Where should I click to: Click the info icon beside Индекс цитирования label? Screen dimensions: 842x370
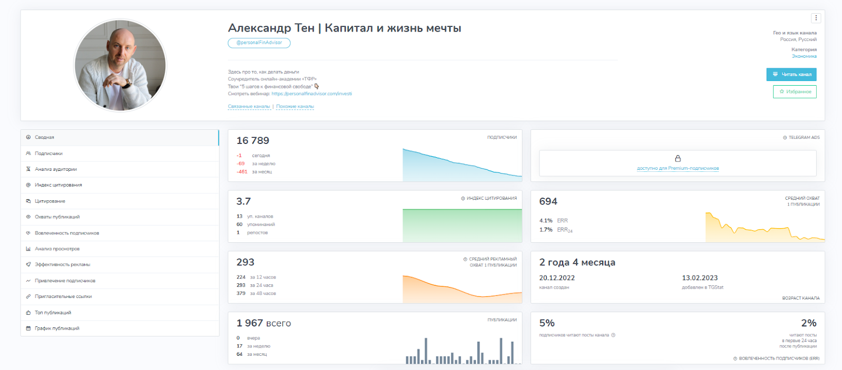coord(463,199)
